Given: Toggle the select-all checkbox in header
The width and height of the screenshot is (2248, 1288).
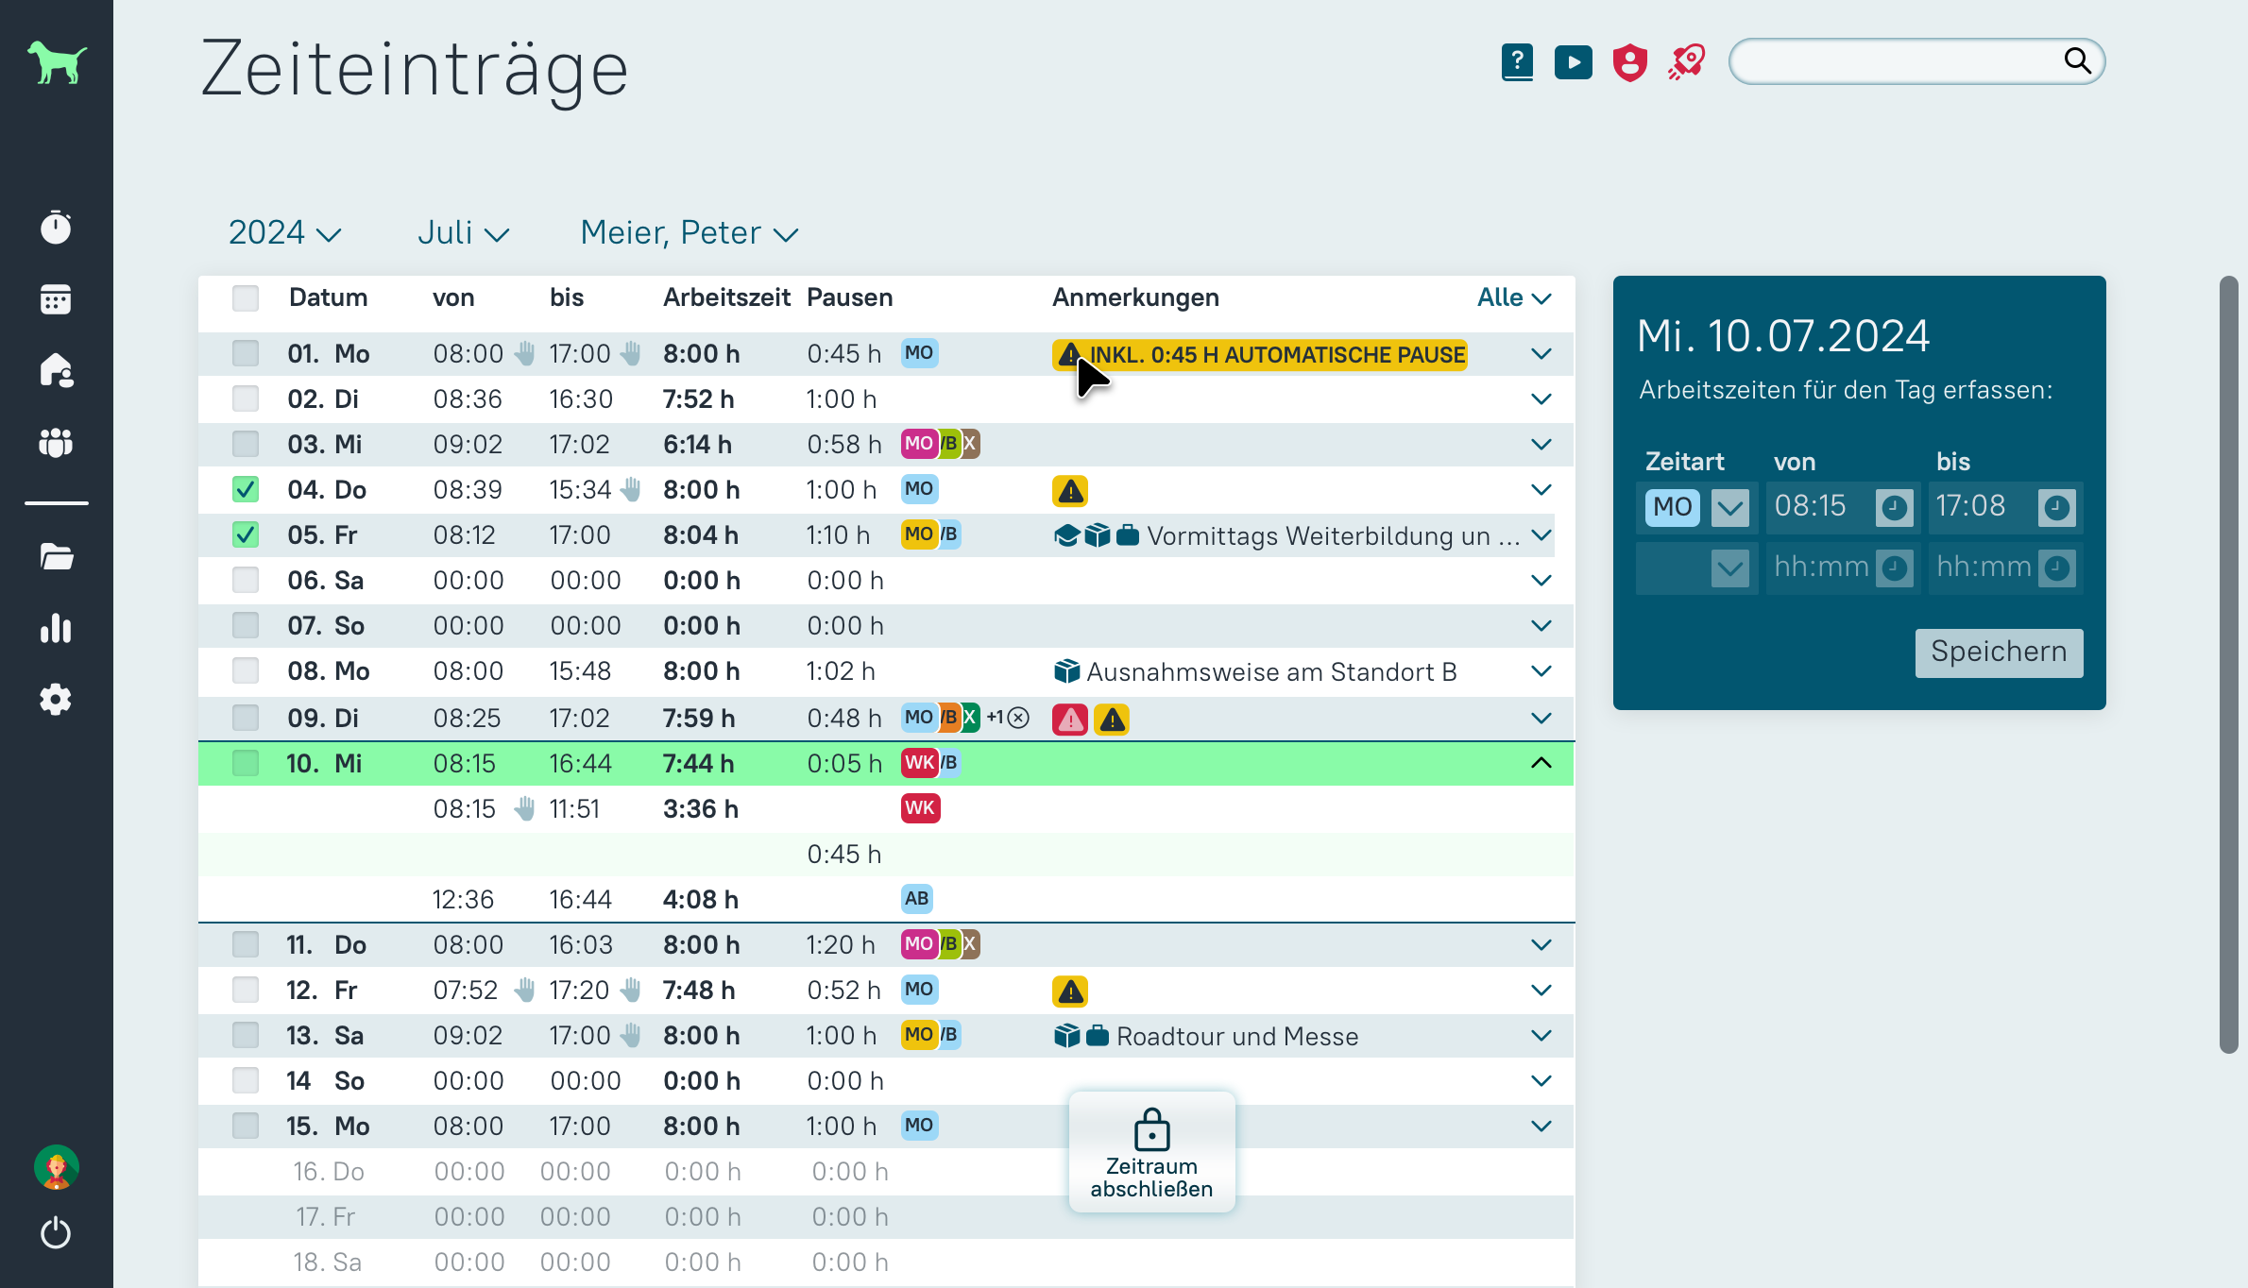Looking at the screenshot, I should tap(246, 297).
